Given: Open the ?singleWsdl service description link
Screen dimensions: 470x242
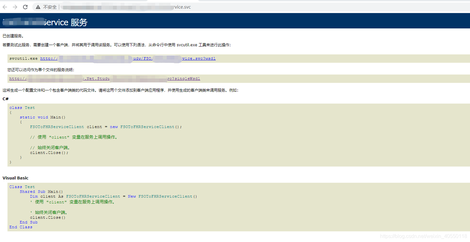Looking at the screenshot, I should pos(105,79).
